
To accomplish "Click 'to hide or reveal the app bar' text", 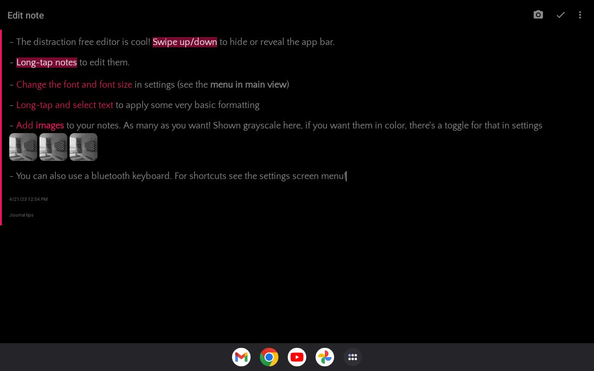I will pyautogui.click(x=277, y=42).
